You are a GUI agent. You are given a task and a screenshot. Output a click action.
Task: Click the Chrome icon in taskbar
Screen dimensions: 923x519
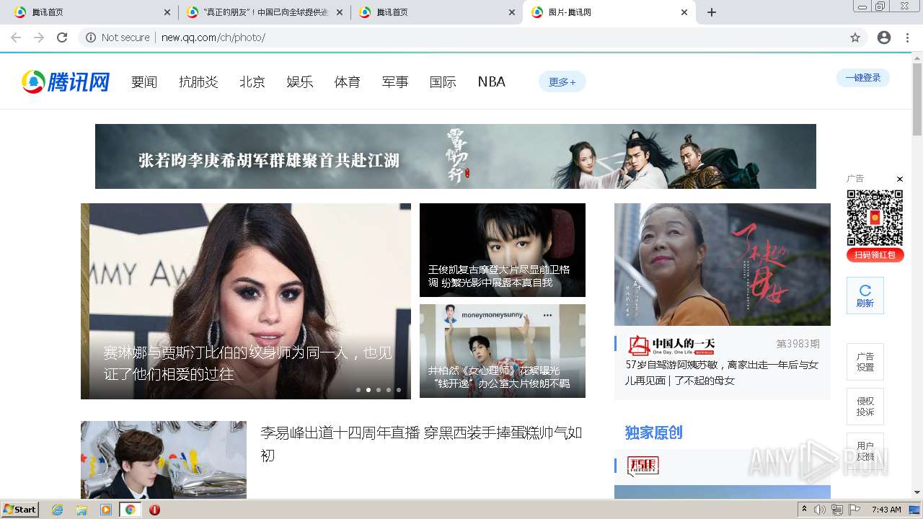(130, 510)
